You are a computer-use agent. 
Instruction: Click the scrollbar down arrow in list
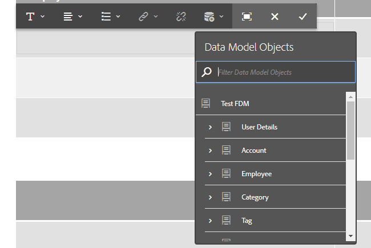(x=350, y=235)
